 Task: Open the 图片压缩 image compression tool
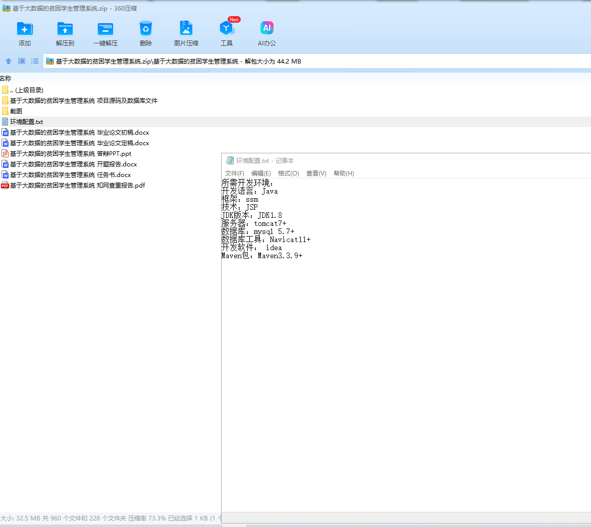tap(186, 28)
